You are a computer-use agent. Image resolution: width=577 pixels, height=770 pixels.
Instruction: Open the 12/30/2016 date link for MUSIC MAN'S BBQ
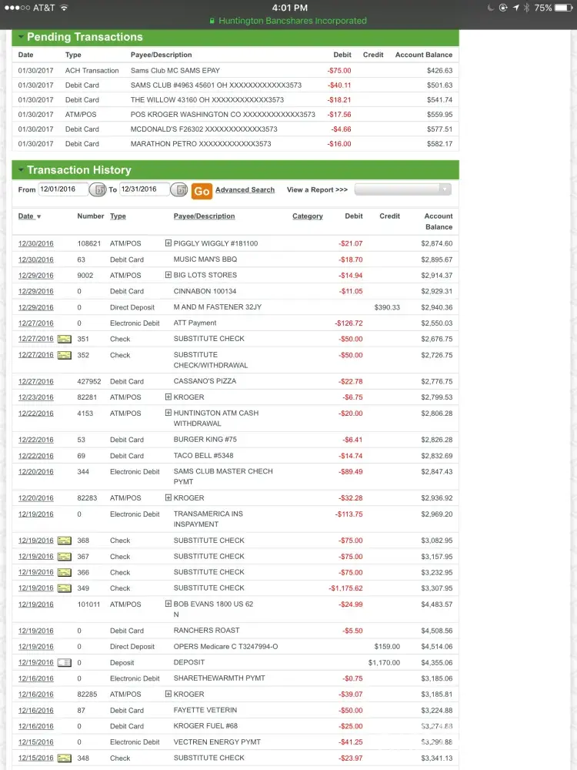[x=36, y=259]
